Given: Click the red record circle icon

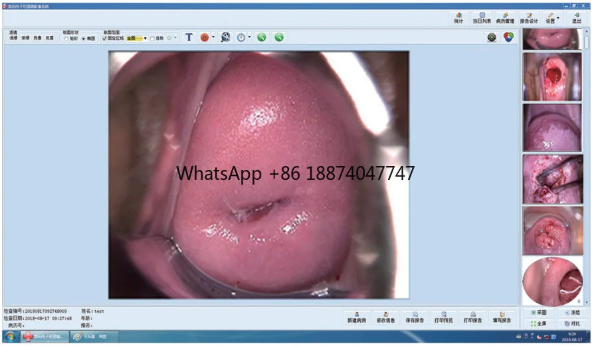Looking at the screenshot, I should click(x=205, y=37).
